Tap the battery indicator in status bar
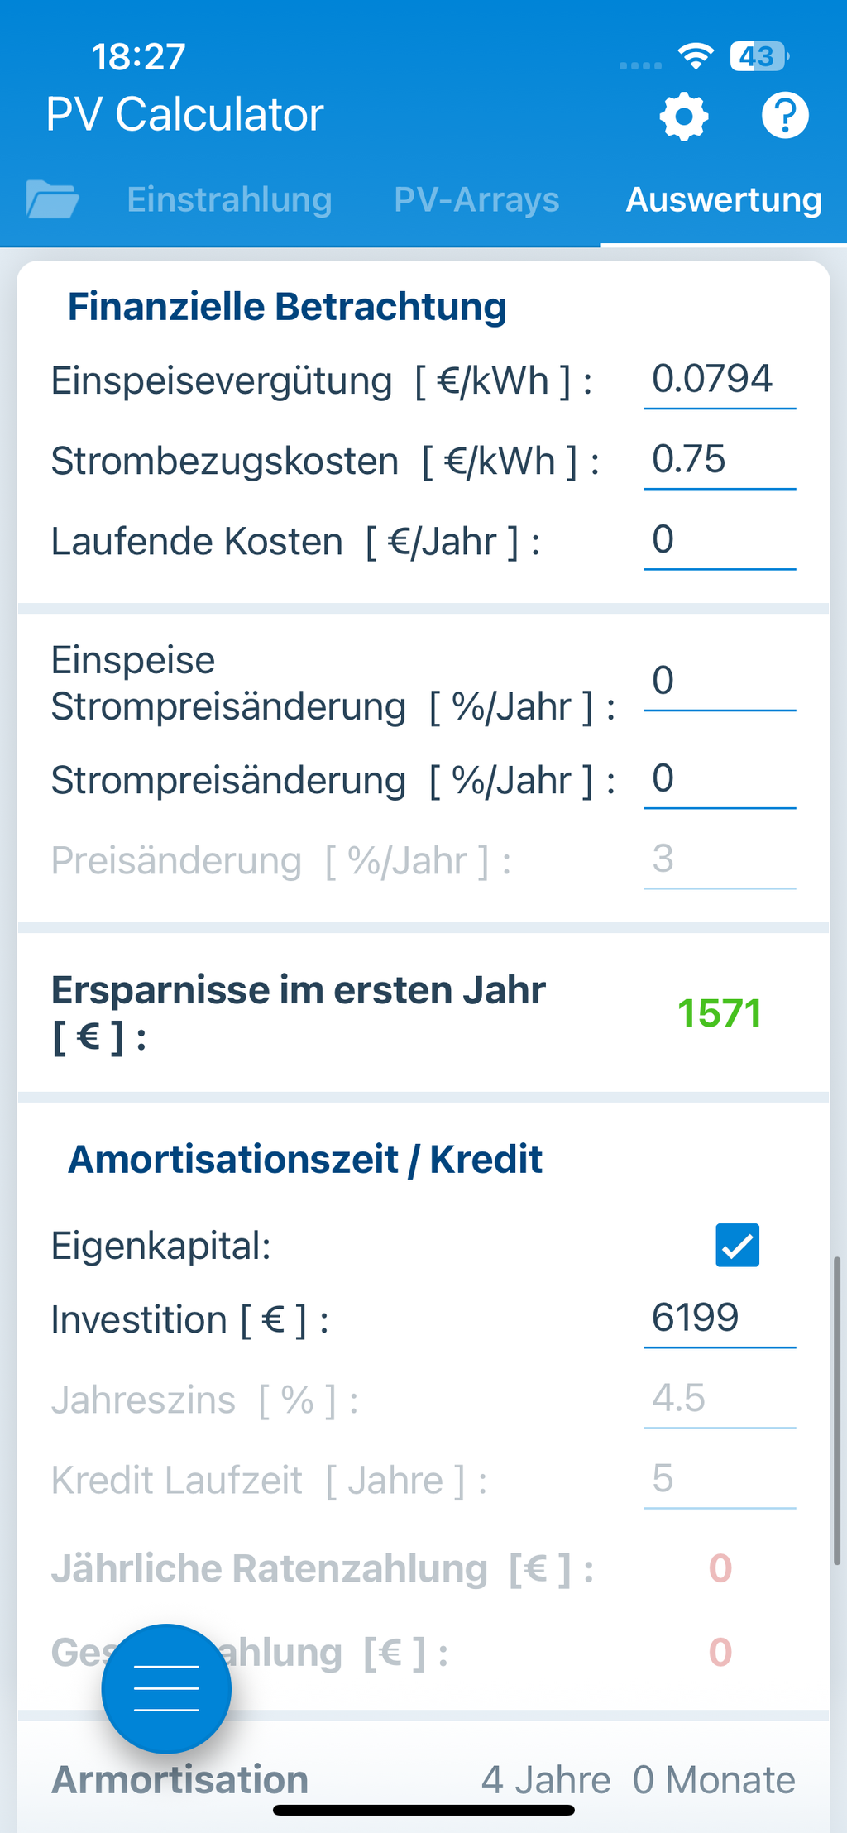This screenshot has width=847, height=1833. coord(758,56)
